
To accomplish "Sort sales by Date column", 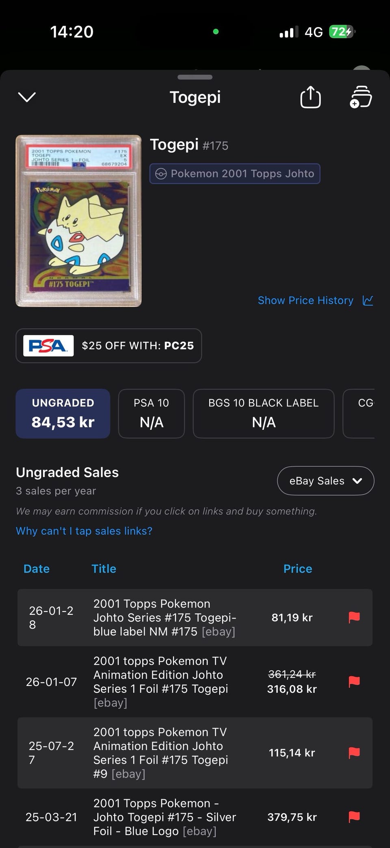I will 37,569.
